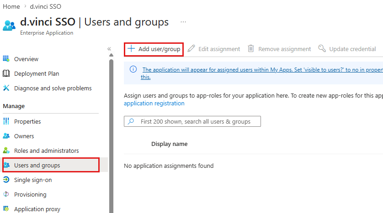
Task: Click d.vinci SSO breadcrumb link
Action: tap(45, 6)
